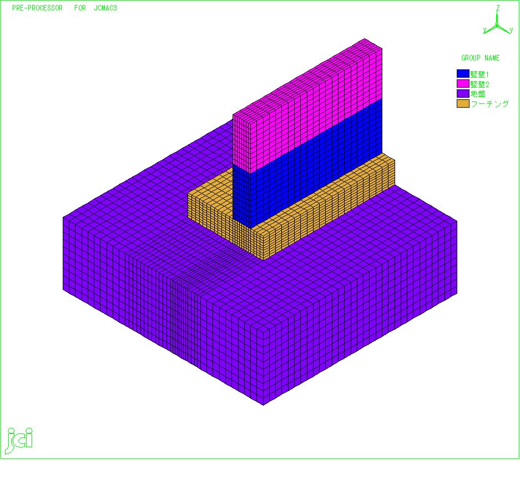The width and height of the screenshot is (520, 499).
Task: Click the フーチング group label
Action: (490, 104)
